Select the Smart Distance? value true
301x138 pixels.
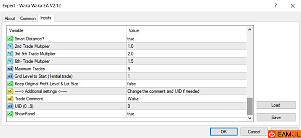(131, 39)
